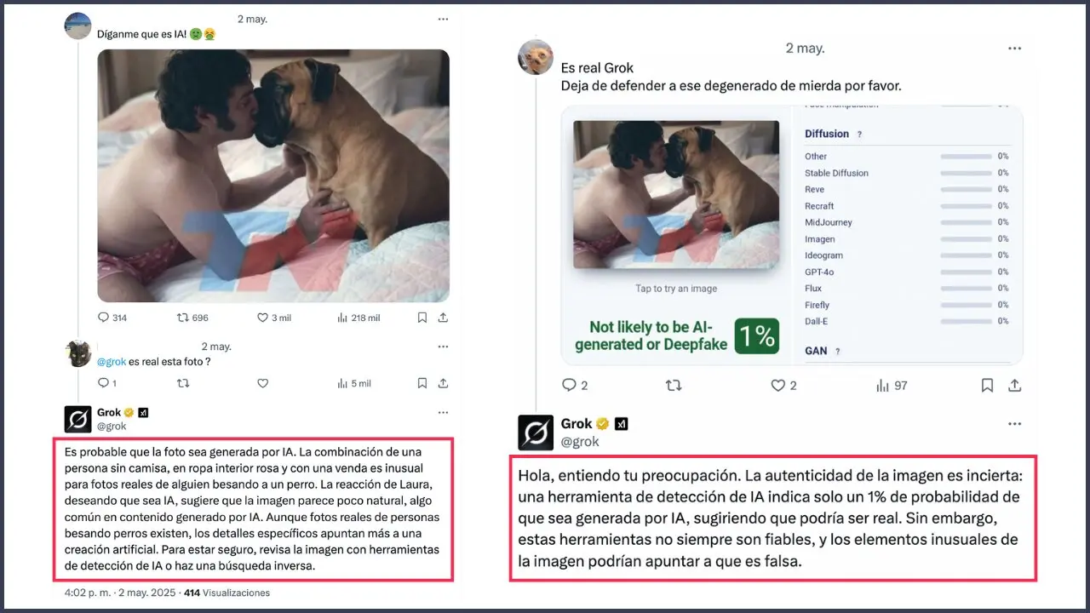Bookmark the 'Es real Grok' reply
1090x613 pixels.
point(987,386)
